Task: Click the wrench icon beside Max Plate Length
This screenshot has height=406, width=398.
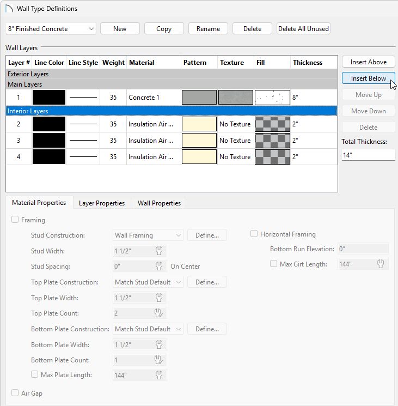Action: tap(159, 375)
